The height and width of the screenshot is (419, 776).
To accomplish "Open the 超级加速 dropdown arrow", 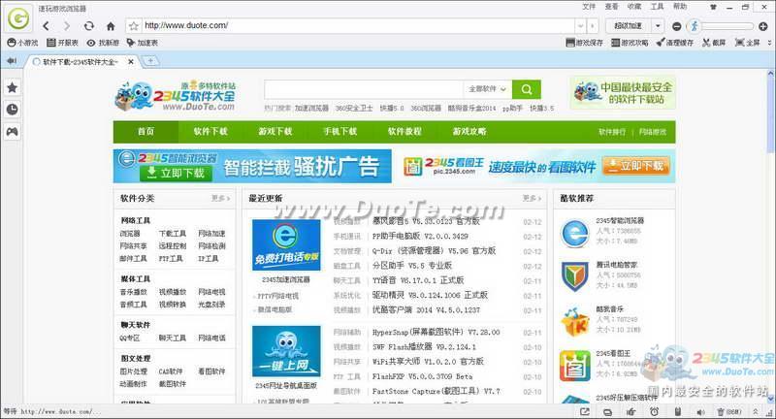I will pyautogui.click(x=658, y=26).
